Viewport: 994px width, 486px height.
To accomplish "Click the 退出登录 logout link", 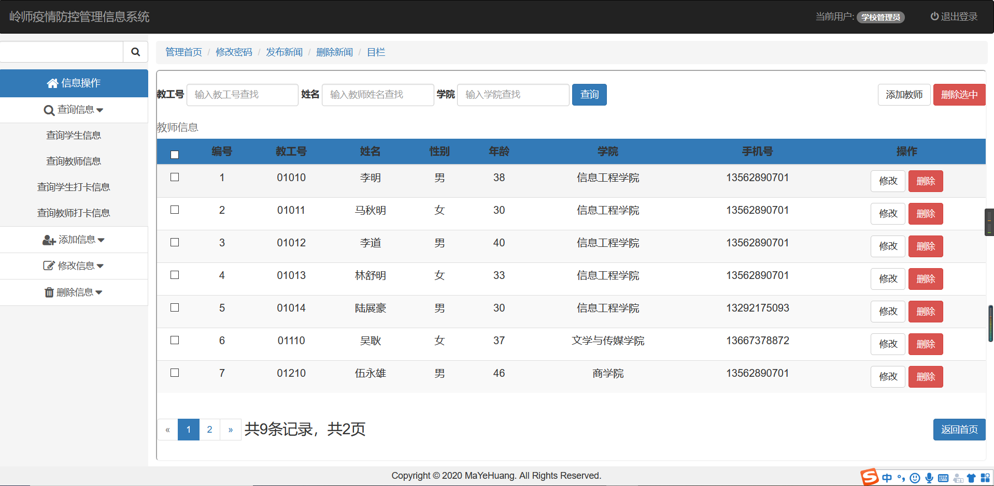I will pyautogui.click(x=954, y=17).
